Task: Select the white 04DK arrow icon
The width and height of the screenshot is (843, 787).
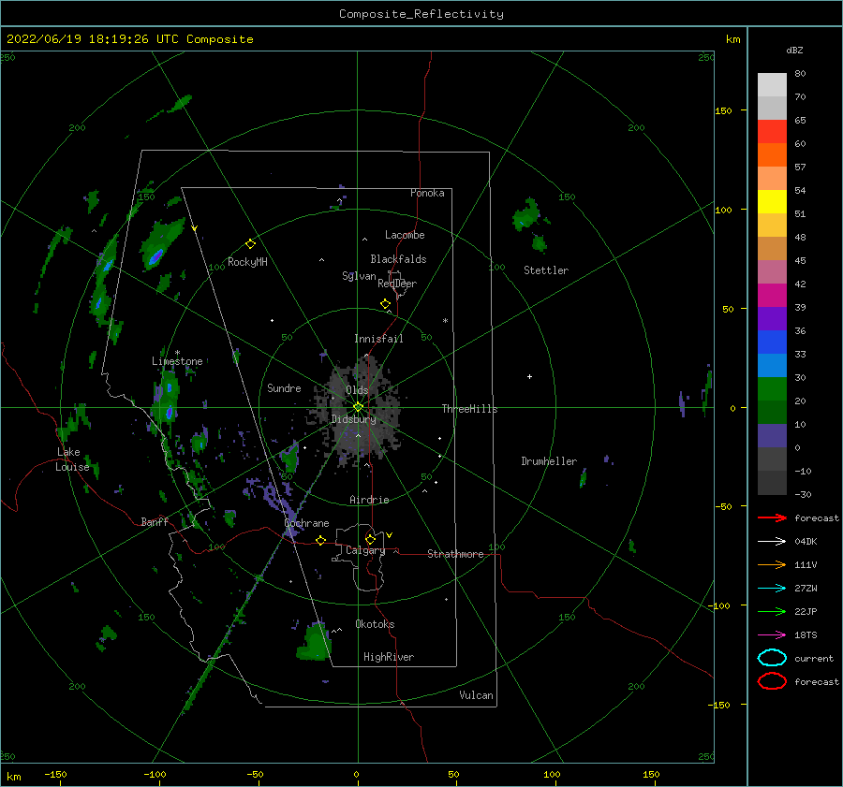Action: (772, 542)
